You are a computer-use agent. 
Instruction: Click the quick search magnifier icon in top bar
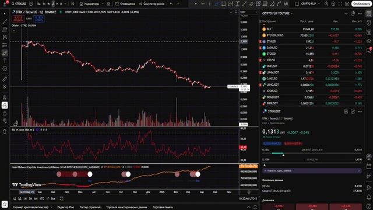pyautogui.click(x=326, y=4)
